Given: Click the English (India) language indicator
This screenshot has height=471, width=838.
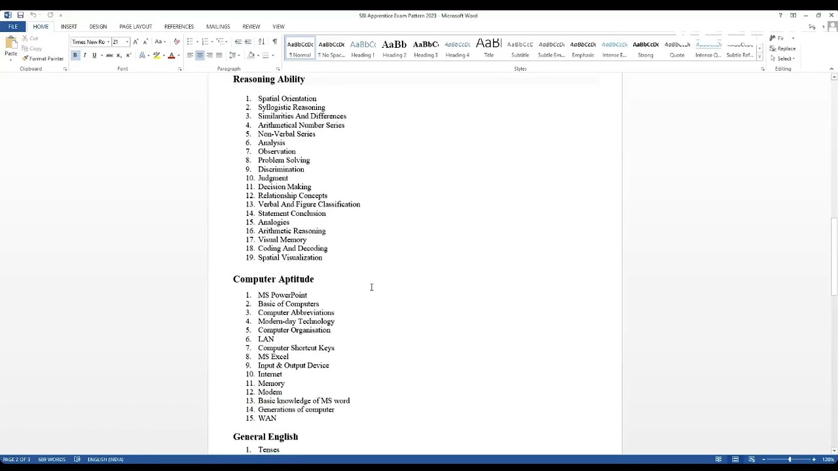Looking at the screenshot, I should point(105,459).
